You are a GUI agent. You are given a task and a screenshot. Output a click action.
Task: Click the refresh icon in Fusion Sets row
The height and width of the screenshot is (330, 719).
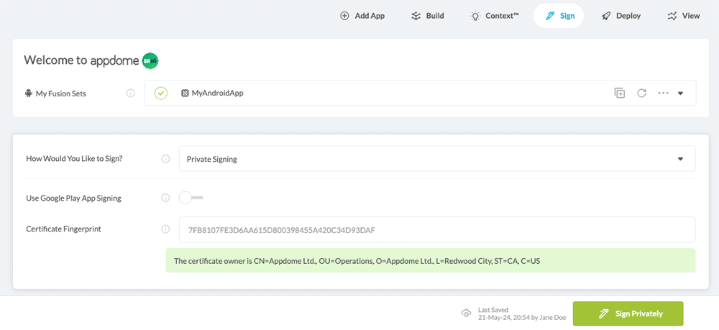click(x=641, y=93)
